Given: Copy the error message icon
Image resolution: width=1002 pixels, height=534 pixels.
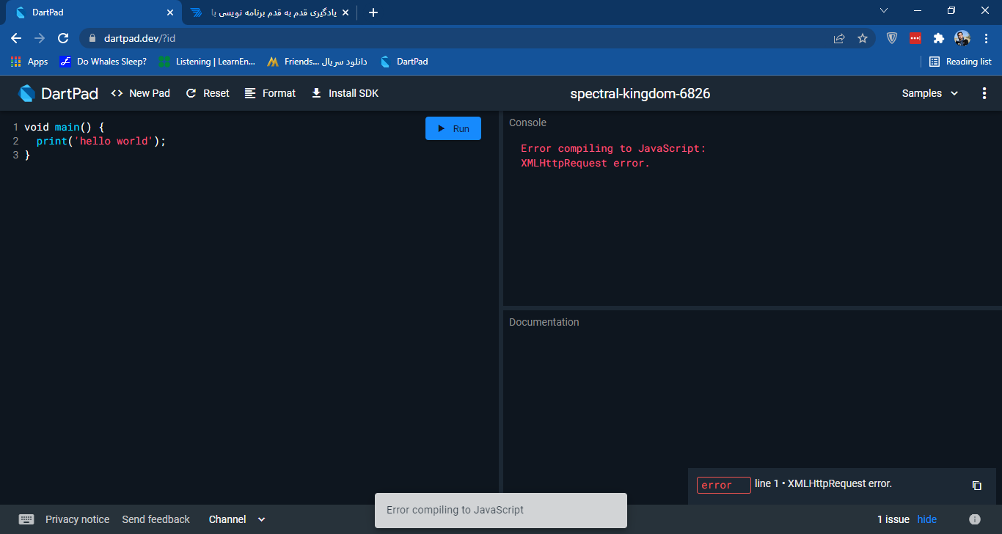Looking at the screenshot, I should [976, 486].
